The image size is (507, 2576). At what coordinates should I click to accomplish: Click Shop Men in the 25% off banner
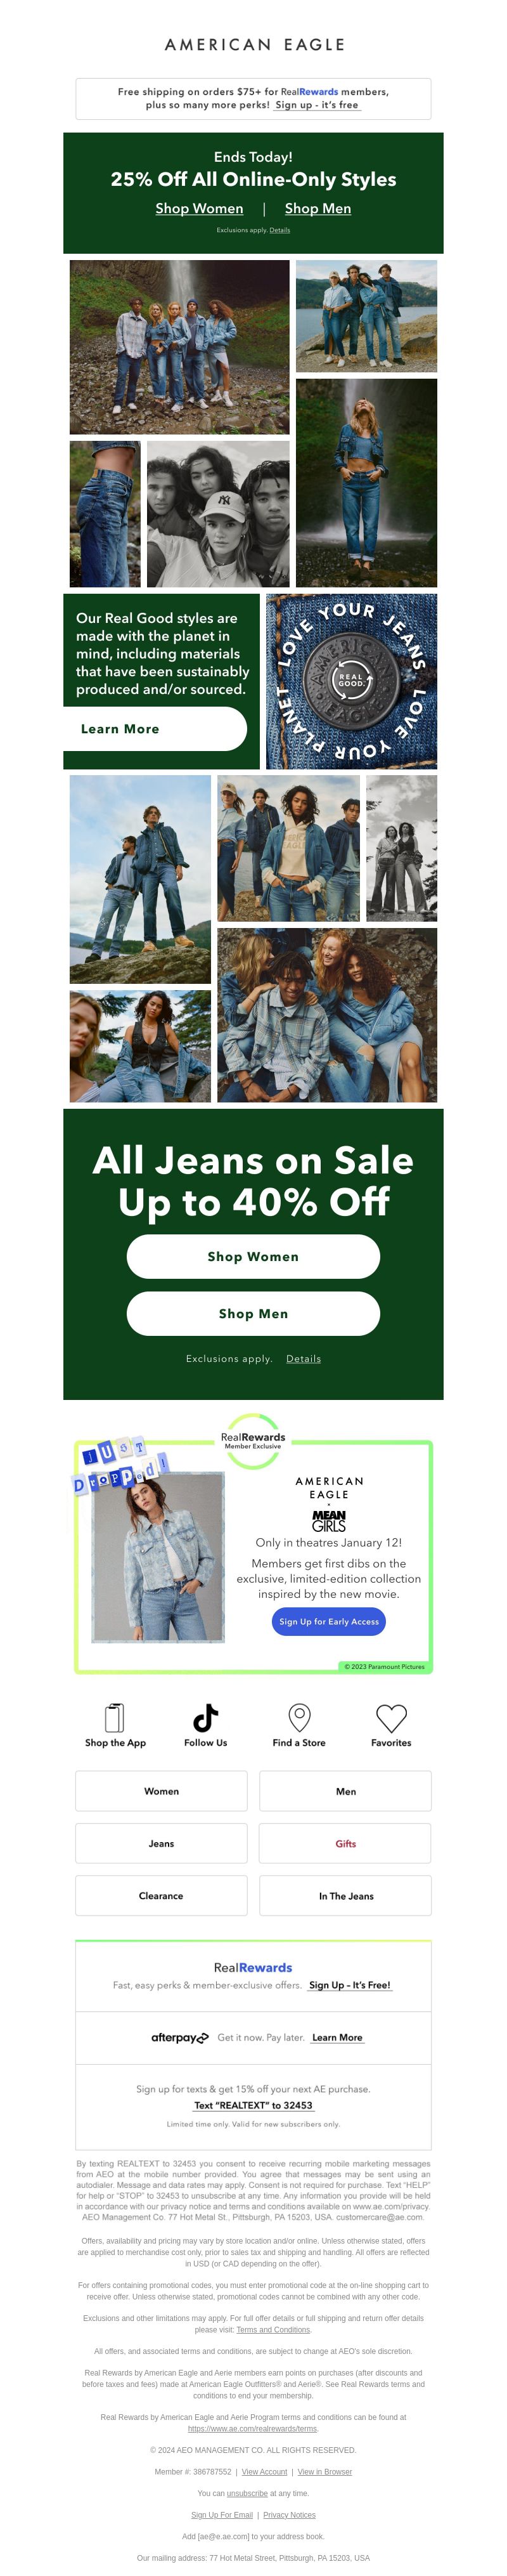[x=318, y=208]
